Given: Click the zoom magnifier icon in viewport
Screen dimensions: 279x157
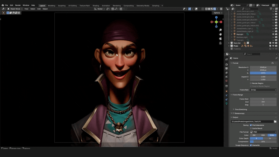Looking at the screenshot, I should click(x=221, y=30).
